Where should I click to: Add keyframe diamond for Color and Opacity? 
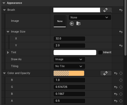tap(121, 73)
